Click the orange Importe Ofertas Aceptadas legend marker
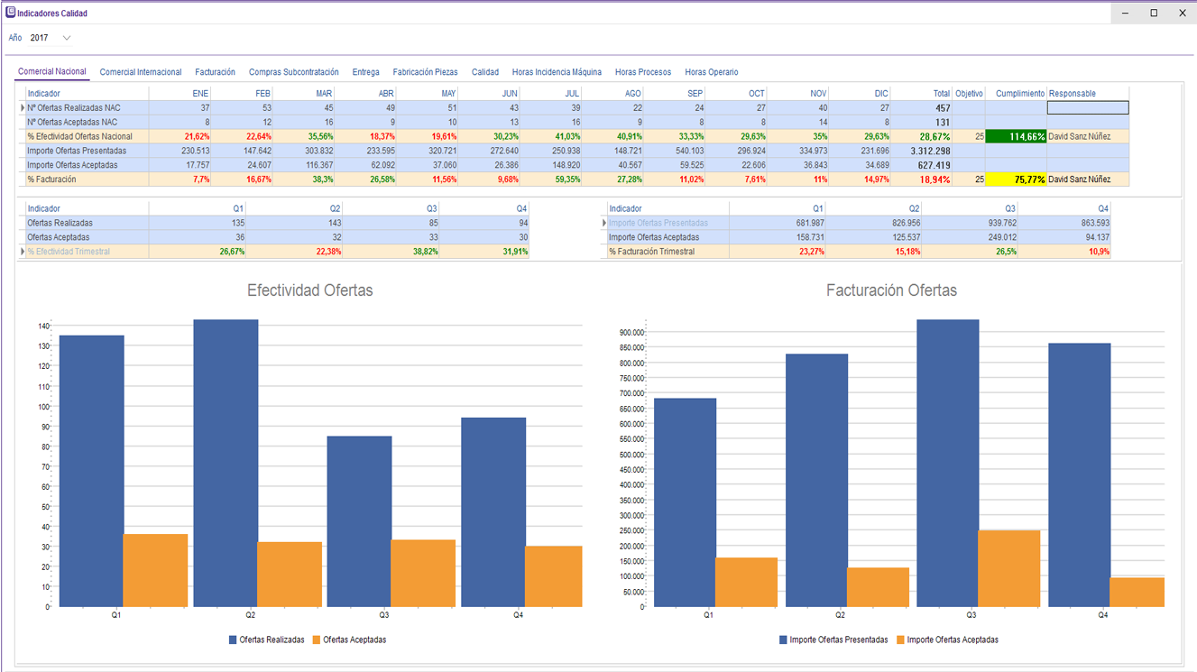Viewport: 1197px width, 672px height. pos(900,640)
